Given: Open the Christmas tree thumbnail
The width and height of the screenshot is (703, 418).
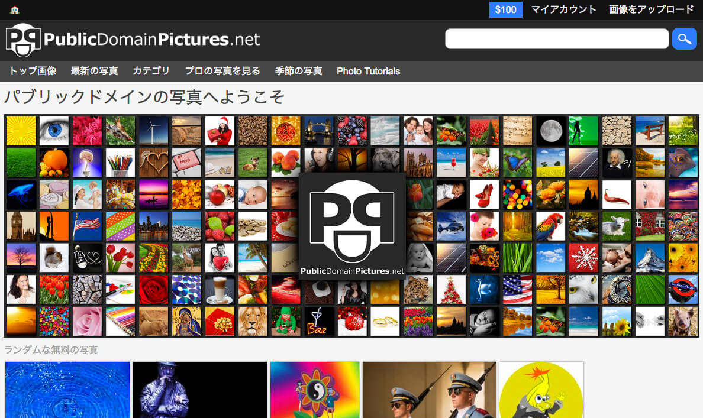Looking at the screenshot, I should click(451, 290).
